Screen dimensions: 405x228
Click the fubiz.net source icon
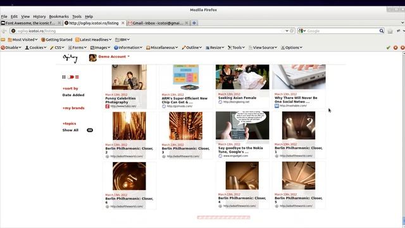(108, 106)
